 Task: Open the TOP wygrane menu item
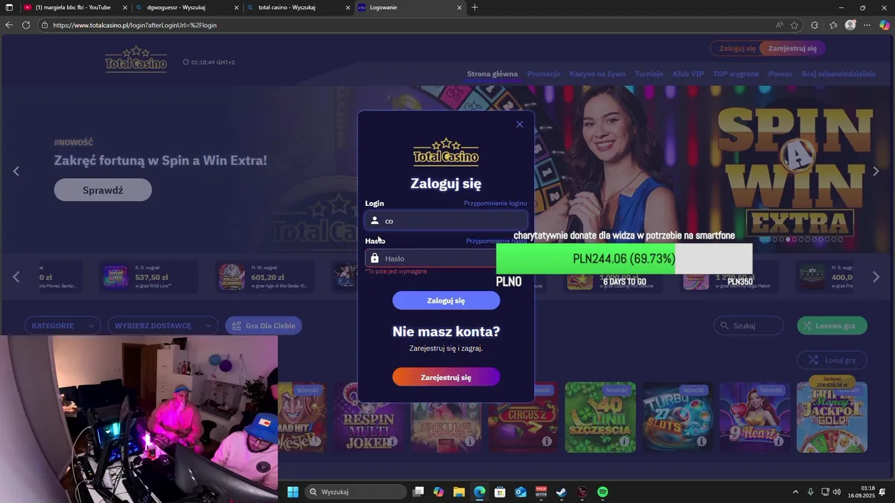(x=736, y=74)
